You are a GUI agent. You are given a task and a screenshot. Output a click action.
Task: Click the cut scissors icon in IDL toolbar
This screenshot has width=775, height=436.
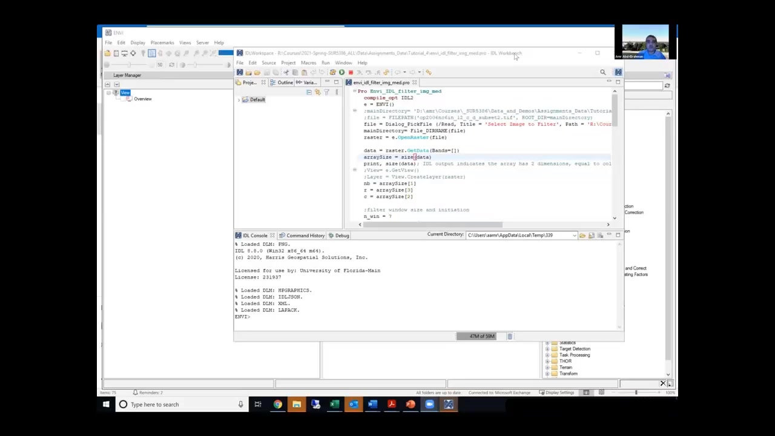(x=286, y=72)
